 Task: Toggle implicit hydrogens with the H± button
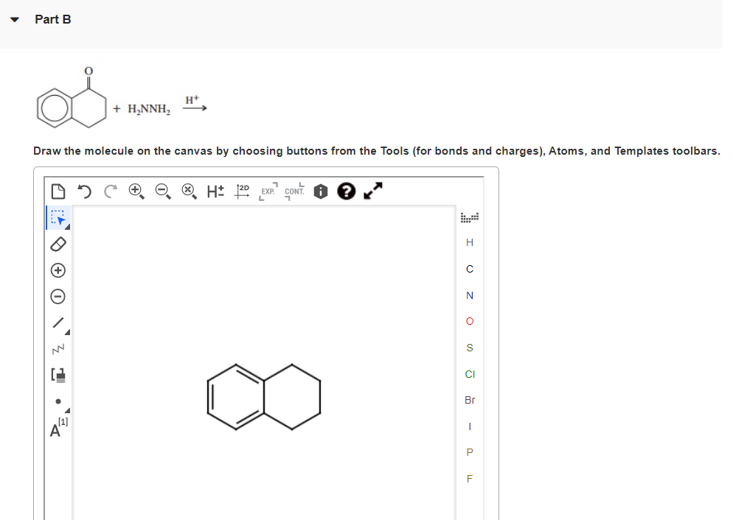215,191
